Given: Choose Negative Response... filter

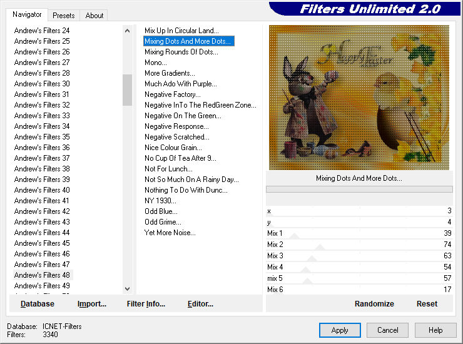Looking at the screenshot, I should [176, 126].
